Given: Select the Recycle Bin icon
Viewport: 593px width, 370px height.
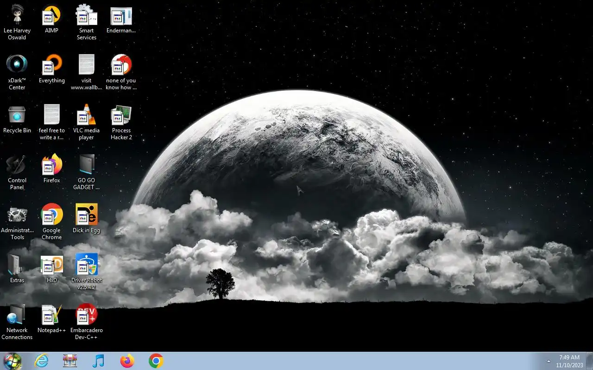Looking at the screenshot, I should coord(17,120).
